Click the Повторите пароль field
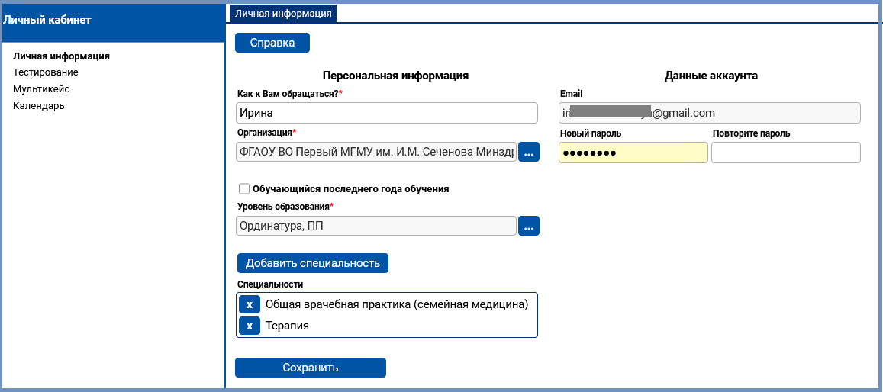The height and width of the screenshot is (392, 883). point(785,153)
